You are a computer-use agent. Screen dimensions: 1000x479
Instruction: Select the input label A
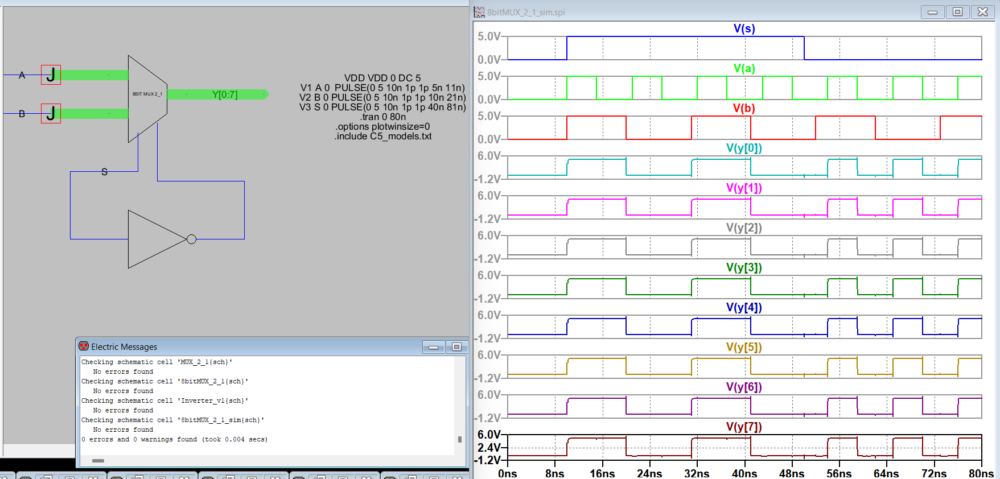(22, 75)
